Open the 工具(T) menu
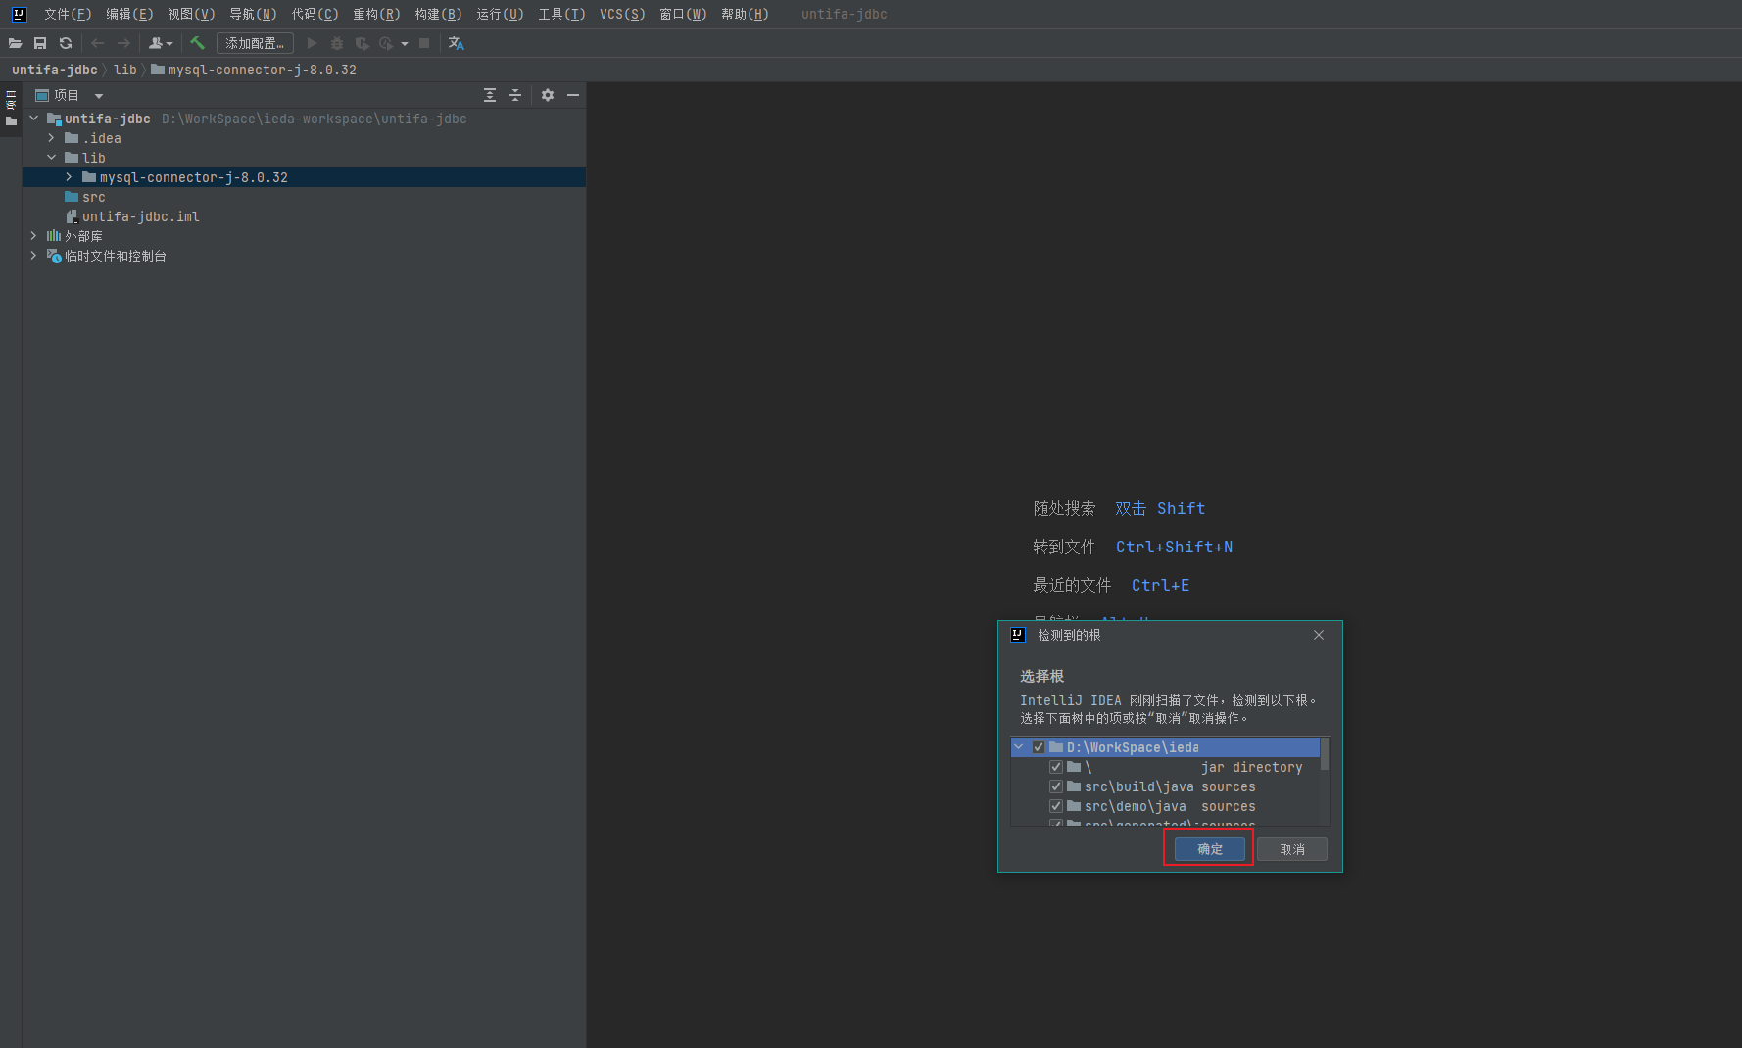Viewport: 1742px width, 1048px height. pos(561,14)
